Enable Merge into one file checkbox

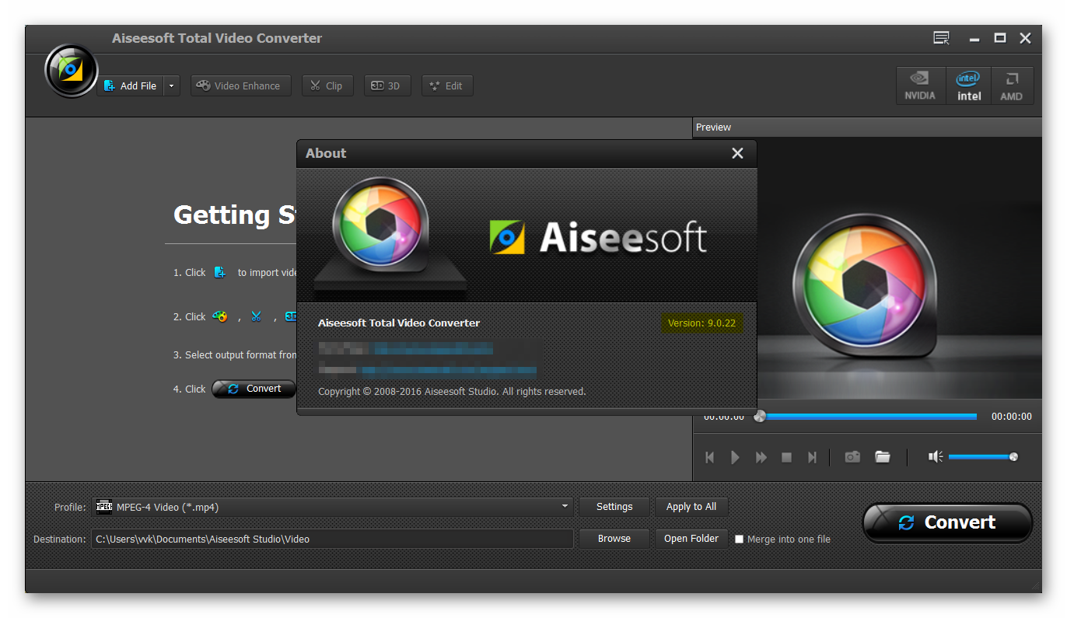(740, 539)
